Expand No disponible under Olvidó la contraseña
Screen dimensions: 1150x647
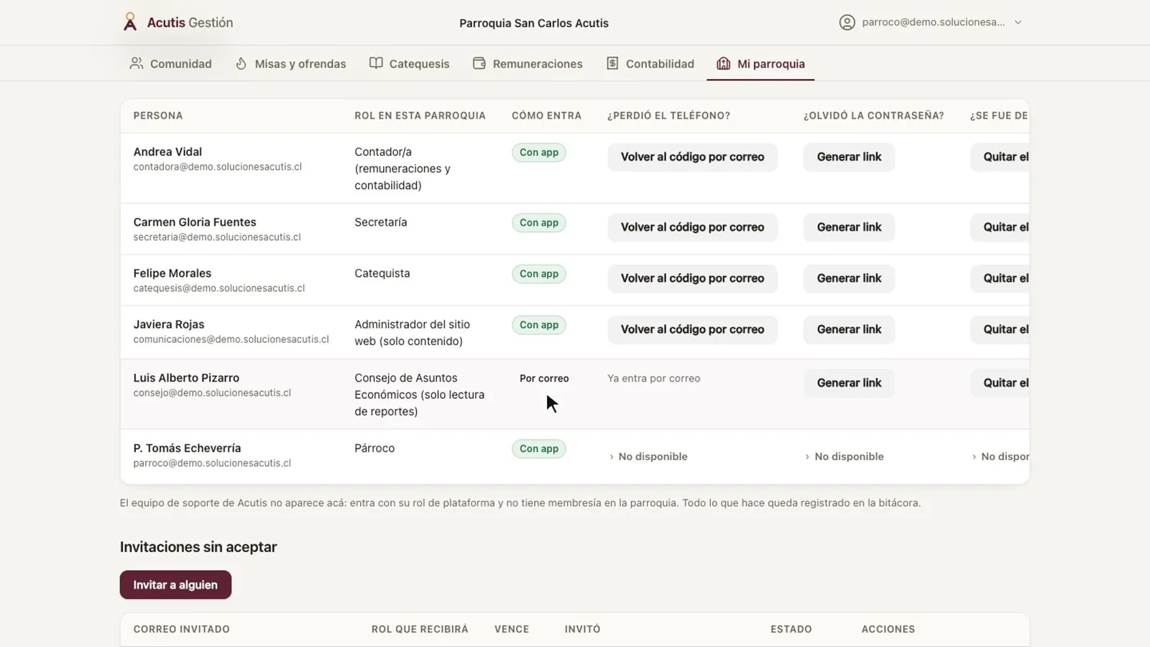(844, 456)
